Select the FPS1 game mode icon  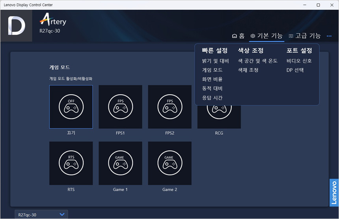[120, 107]
